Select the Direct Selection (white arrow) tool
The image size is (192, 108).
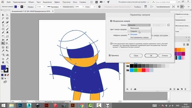click(7, 15)
